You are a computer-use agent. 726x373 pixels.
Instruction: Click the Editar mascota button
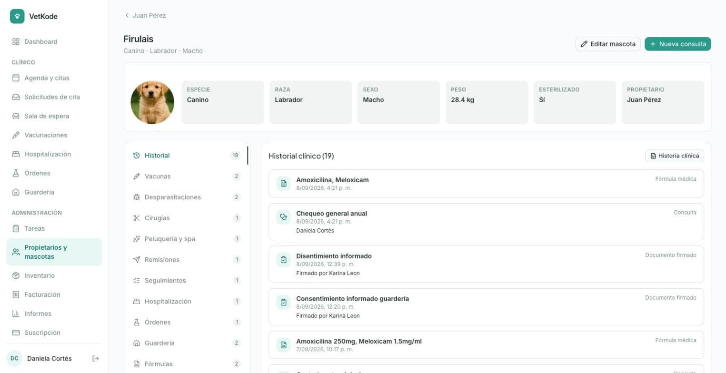(608, 44)
